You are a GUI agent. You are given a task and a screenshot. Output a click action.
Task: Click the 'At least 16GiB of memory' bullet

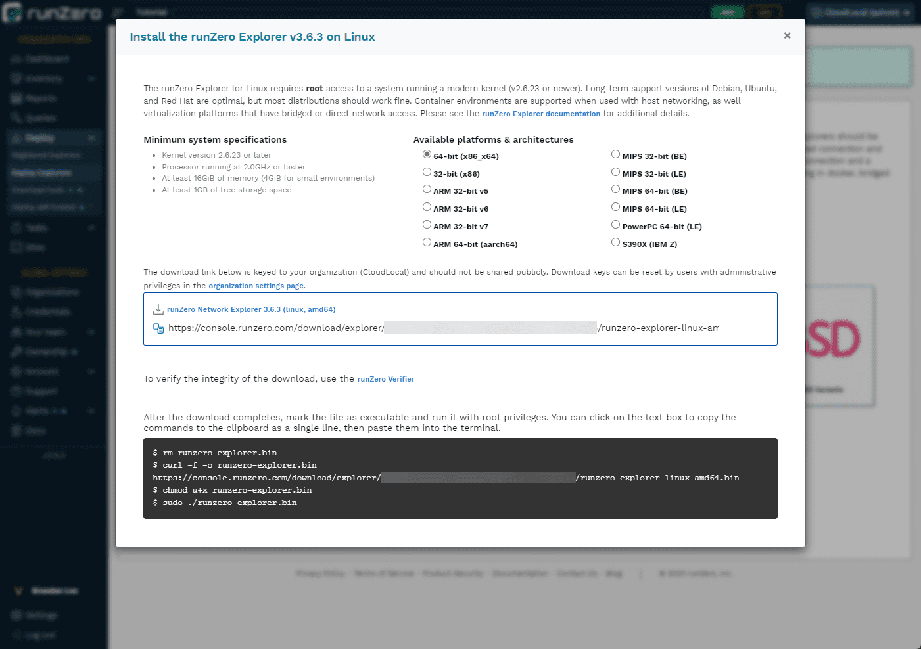click(268, 178)
